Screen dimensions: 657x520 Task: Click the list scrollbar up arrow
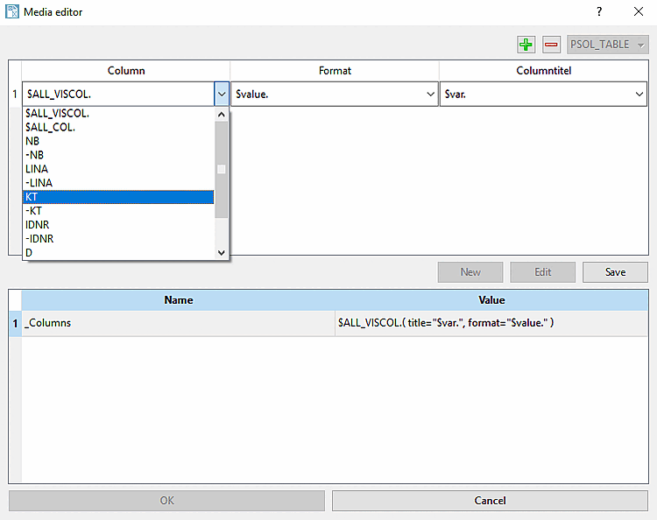point(222,115)
